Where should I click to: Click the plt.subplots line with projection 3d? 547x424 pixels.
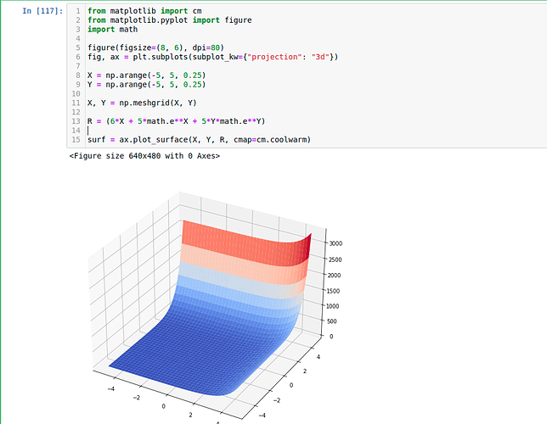tap(212, 57)
